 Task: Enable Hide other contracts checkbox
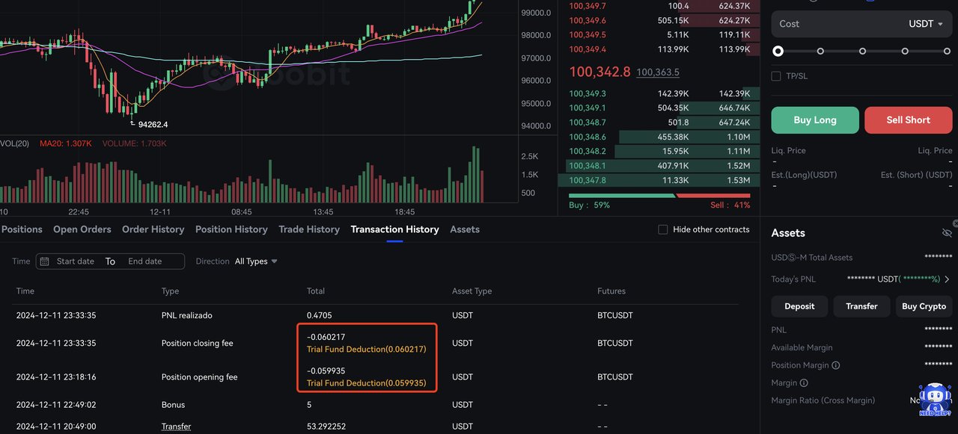662,229
